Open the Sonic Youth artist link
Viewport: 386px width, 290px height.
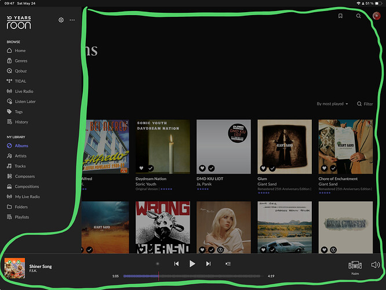tap(145, 184)
